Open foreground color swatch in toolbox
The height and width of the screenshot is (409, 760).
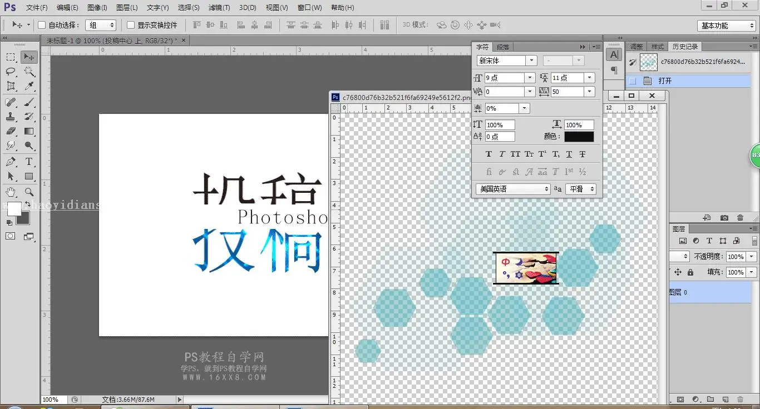14,209
